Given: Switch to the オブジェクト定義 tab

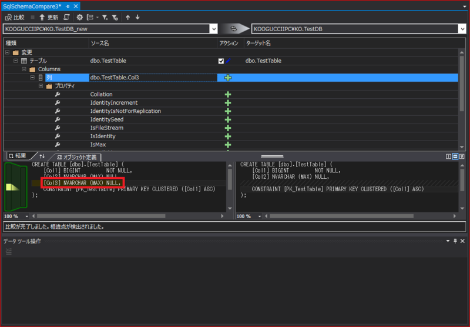Looking at the screenshot, I should click(77, 157).
